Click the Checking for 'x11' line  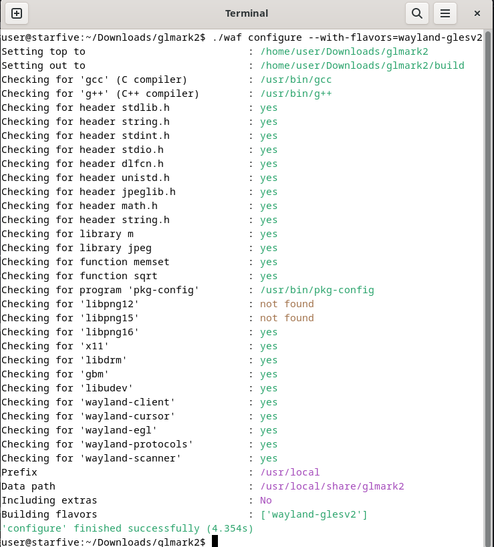pos(140,346)
